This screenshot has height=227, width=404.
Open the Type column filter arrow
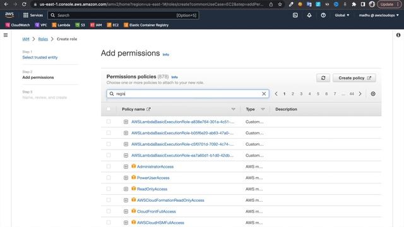[x=263, y=109]
